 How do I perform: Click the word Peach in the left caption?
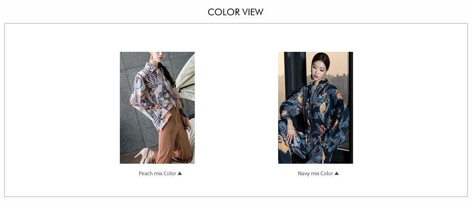146,173
